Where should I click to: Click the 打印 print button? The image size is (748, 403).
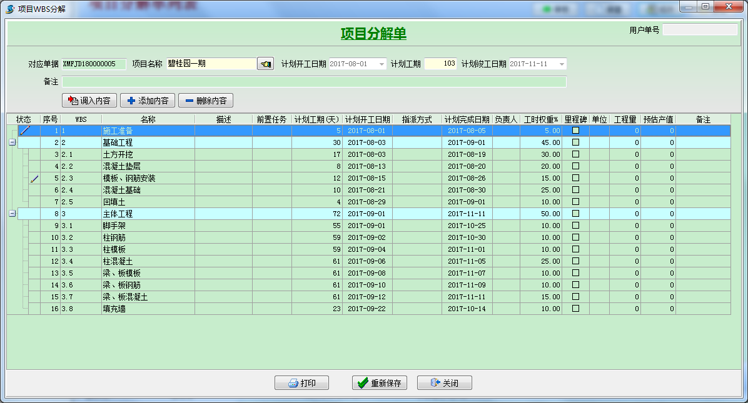[301, 383]
